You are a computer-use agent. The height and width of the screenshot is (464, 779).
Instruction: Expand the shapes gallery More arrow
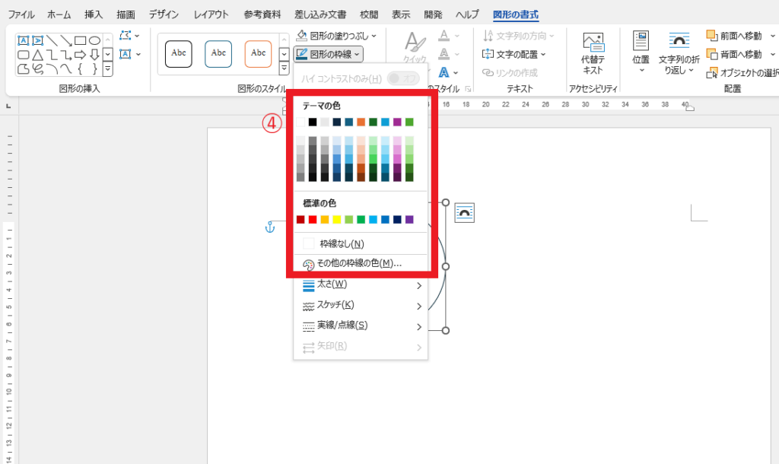(108, 68)
